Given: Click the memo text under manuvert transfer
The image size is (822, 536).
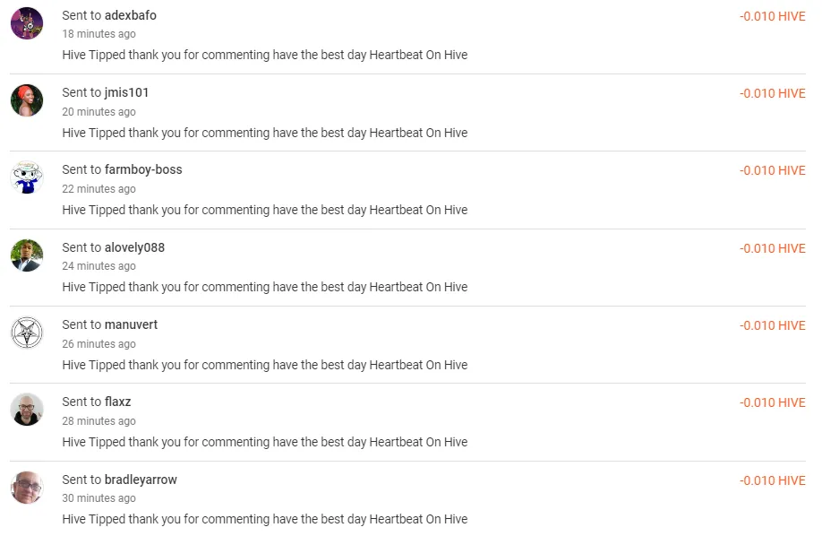Looking at the screenshot, I should pos(265,365).
